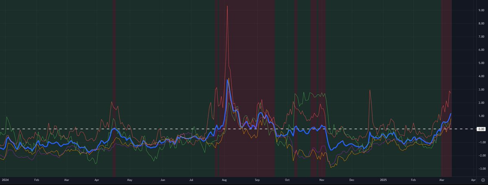Select the red line's August spike peak

(227, 7)
